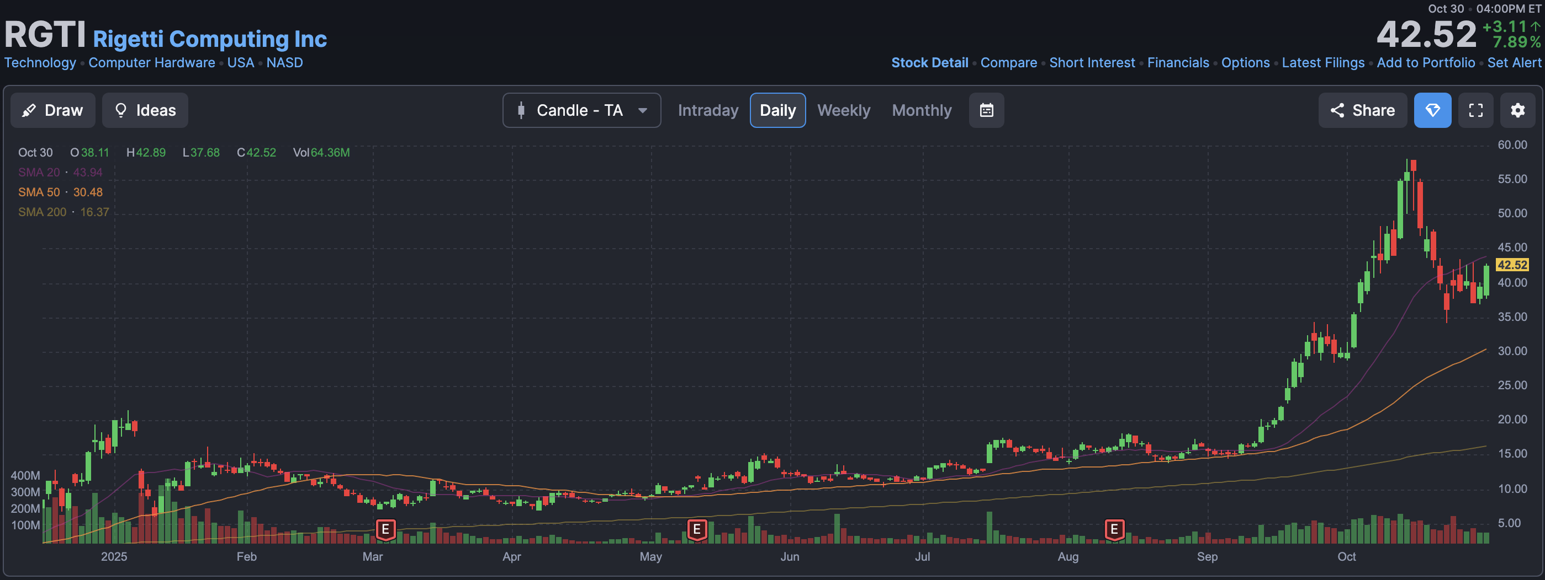Switch to the Weekly timeframe
Viewport: 1545px width, 580px height.
click(843, 110)
